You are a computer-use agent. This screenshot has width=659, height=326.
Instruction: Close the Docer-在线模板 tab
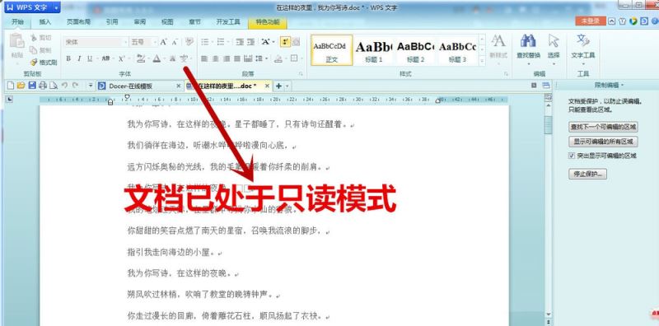click(x=178, y=86)
